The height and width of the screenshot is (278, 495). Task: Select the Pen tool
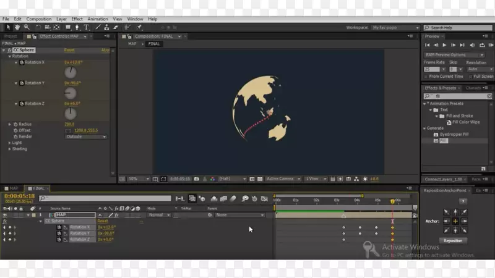(x=77, y=27)
